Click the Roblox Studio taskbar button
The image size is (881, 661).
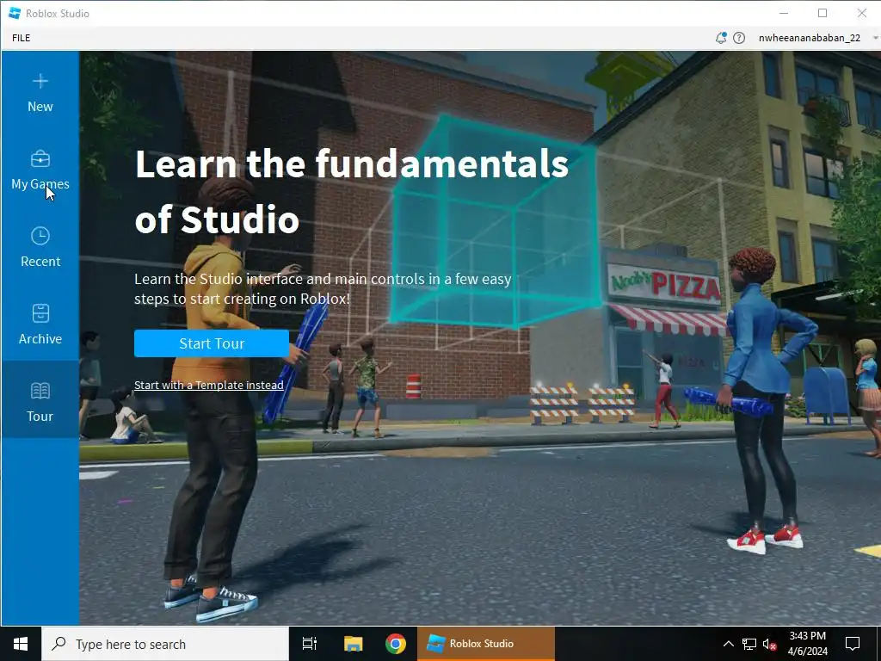tap(486, 644)
